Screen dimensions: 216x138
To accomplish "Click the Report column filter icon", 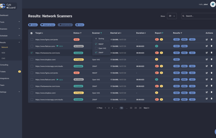I will [x=163, y=33].
